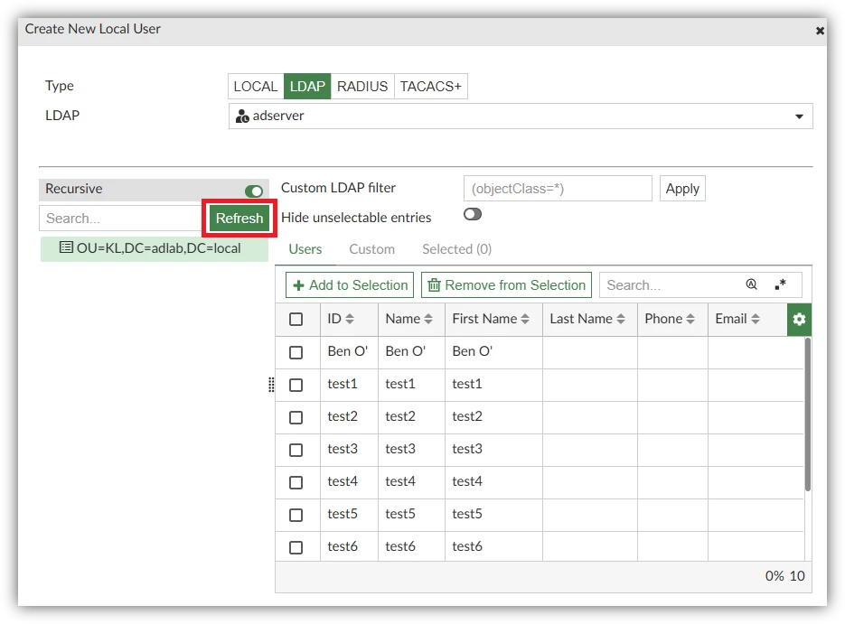Click the Custom LDAP filter input field
This screenshot has height=624, width=845.
[x=558, y=189]
